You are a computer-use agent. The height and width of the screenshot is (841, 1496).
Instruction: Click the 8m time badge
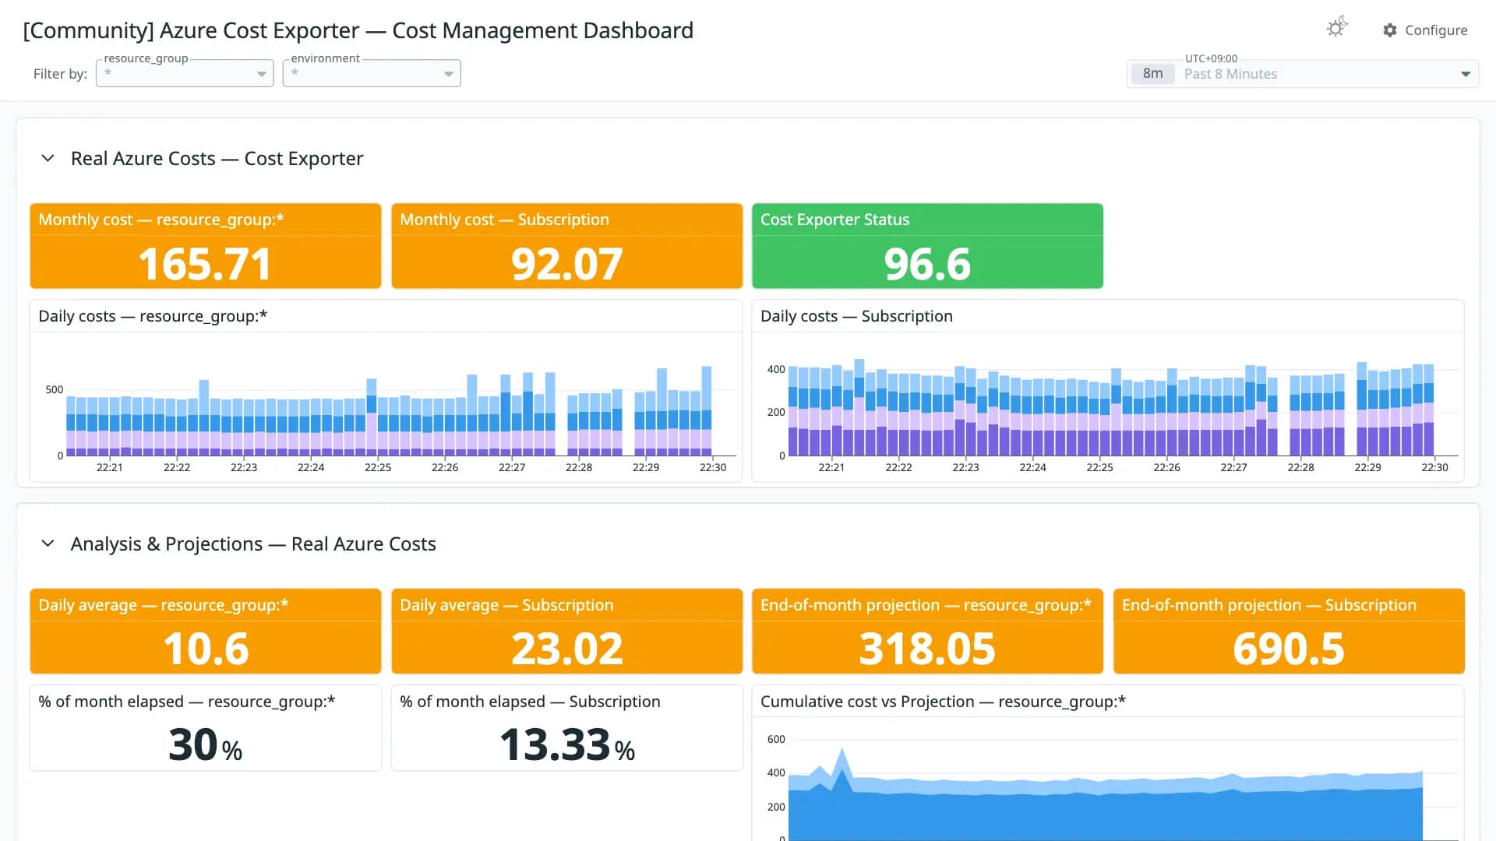(1152, 74)
